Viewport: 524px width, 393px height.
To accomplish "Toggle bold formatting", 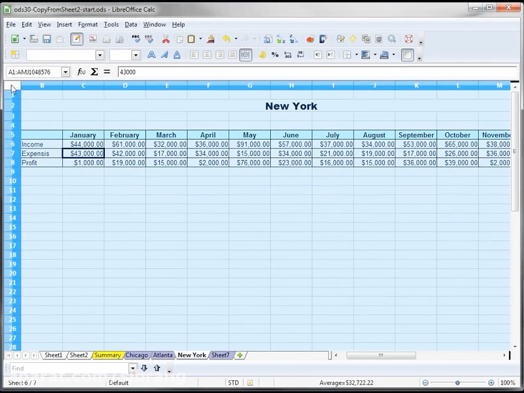I will tap(151, 54).
